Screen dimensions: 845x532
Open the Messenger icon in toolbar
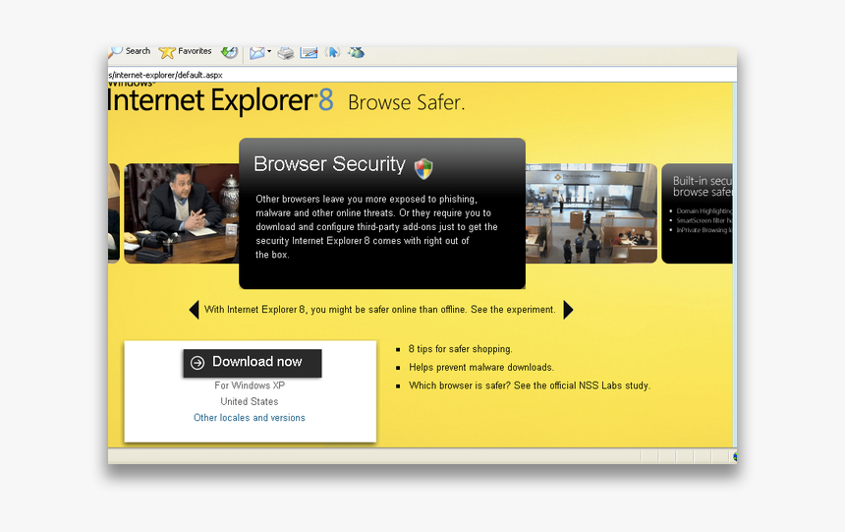pyautogui.click(x=357, y=52)
